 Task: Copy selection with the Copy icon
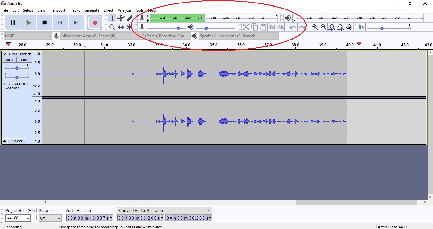coord(255,27)
